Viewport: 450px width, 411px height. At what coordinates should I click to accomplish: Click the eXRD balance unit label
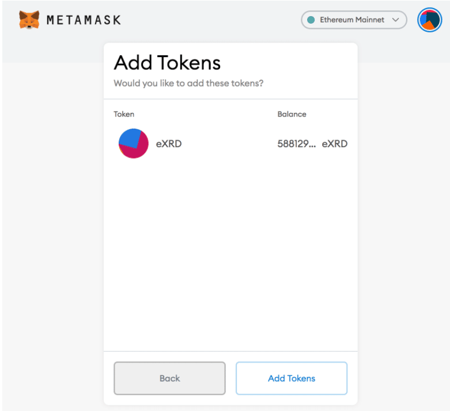click(x=335, y=144)
